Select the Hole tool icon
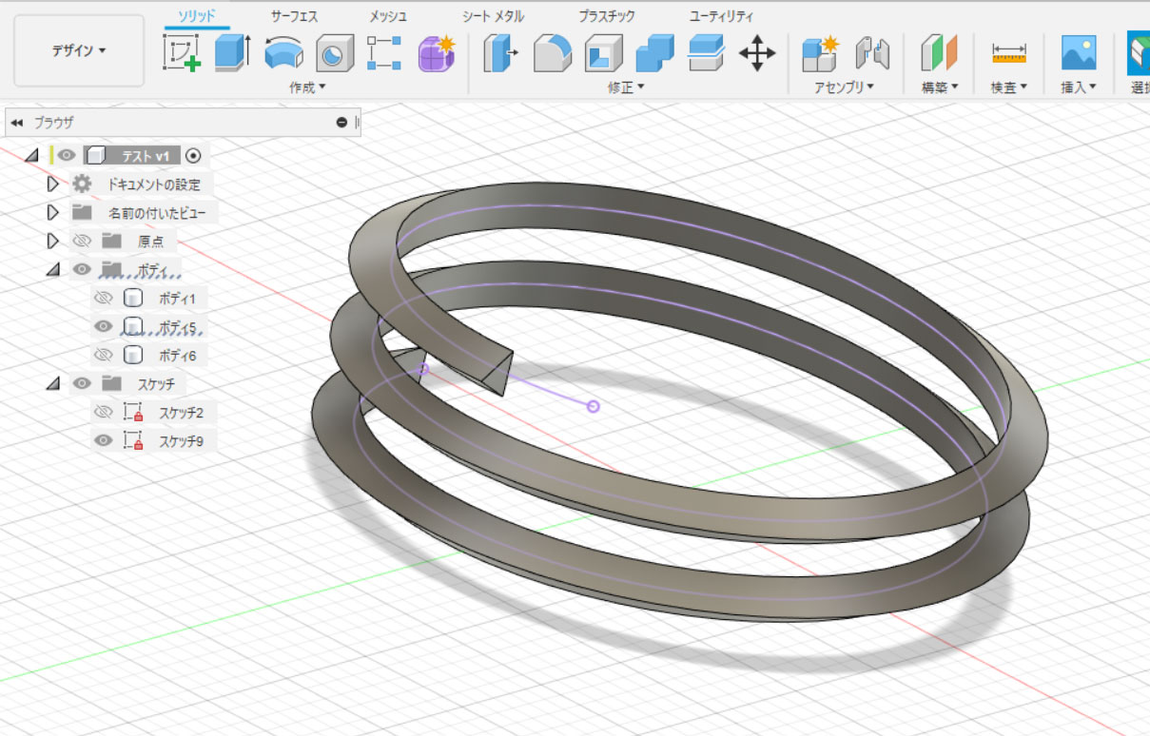The image size is (1150, 736). 334,53
